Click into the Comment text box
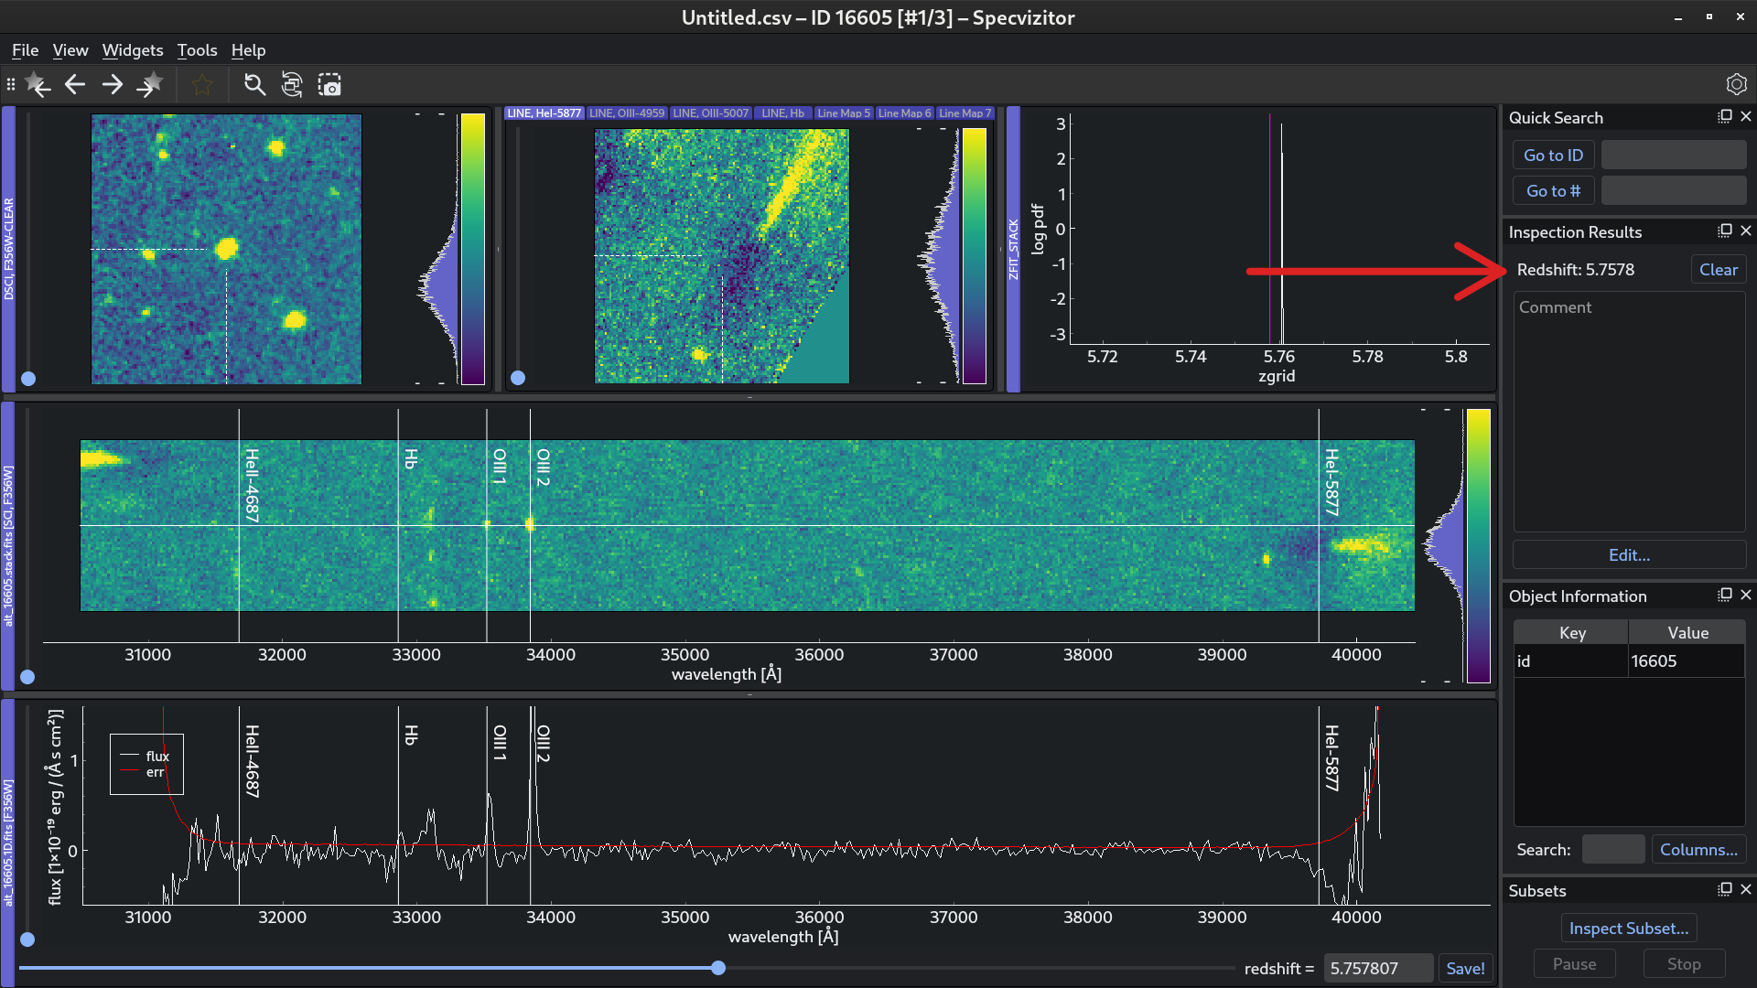 pyautogui.click(x=1629, y=412)
